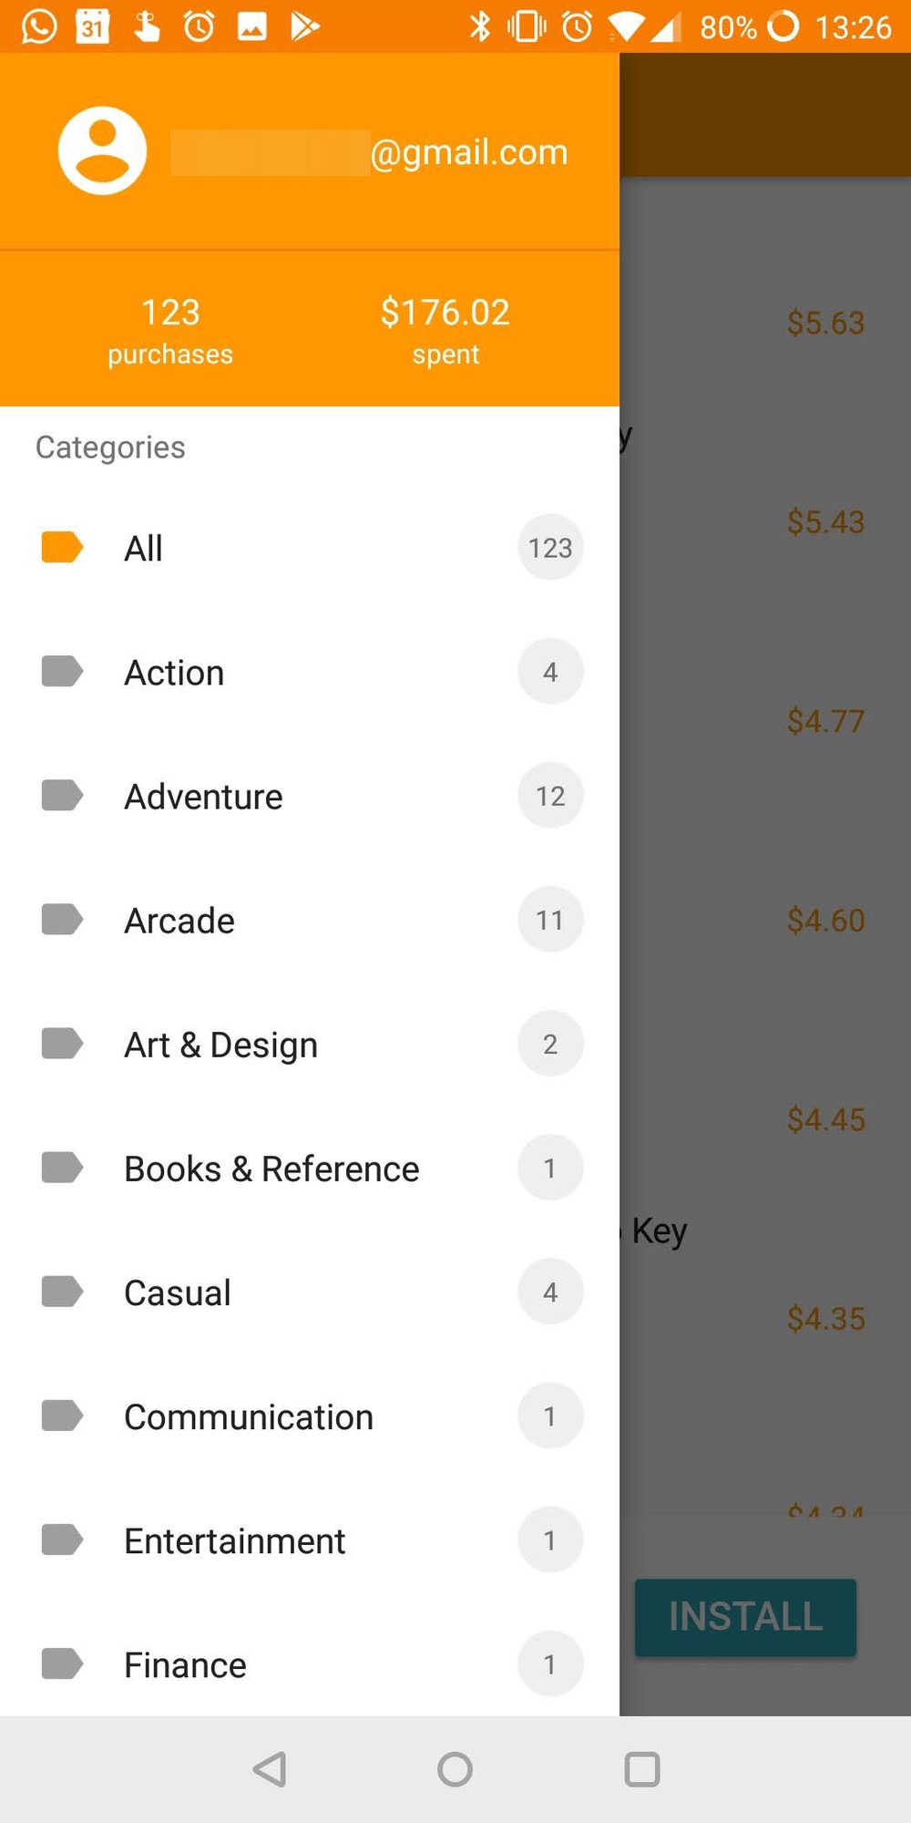Choose the Books & Reference category
Image resolution: width=911 pixels, height=1823 pixels.
click(271, 1169)
